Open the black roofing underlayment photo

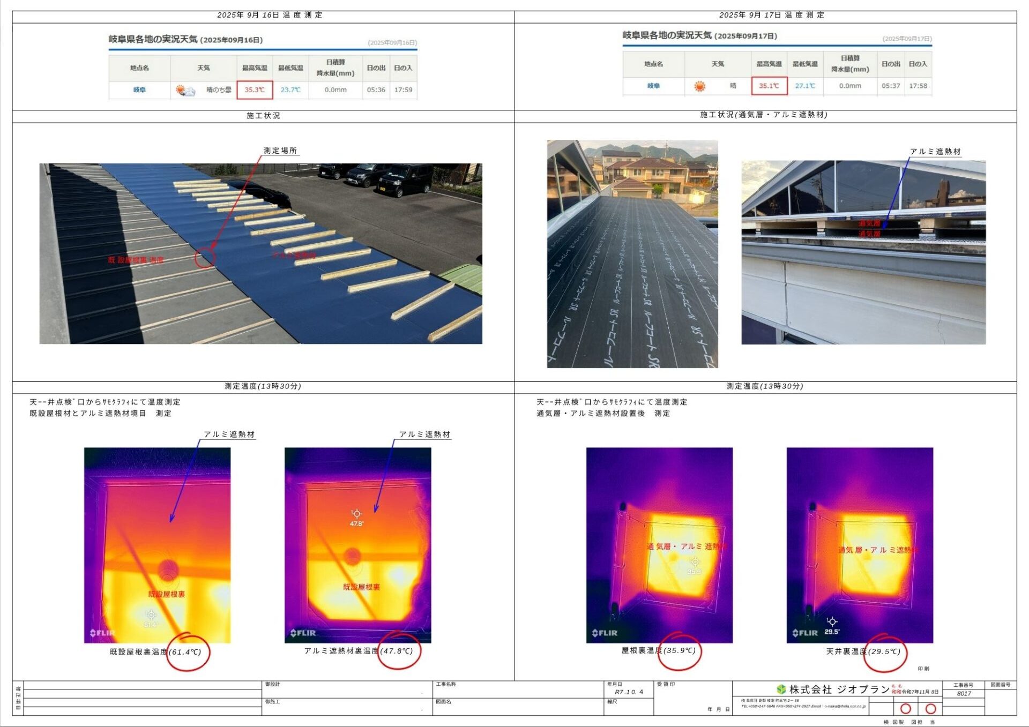[632, 253]
